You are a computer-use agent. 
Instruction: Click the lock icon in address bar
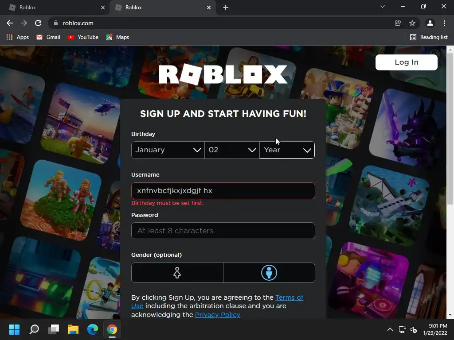click(56, 23)
